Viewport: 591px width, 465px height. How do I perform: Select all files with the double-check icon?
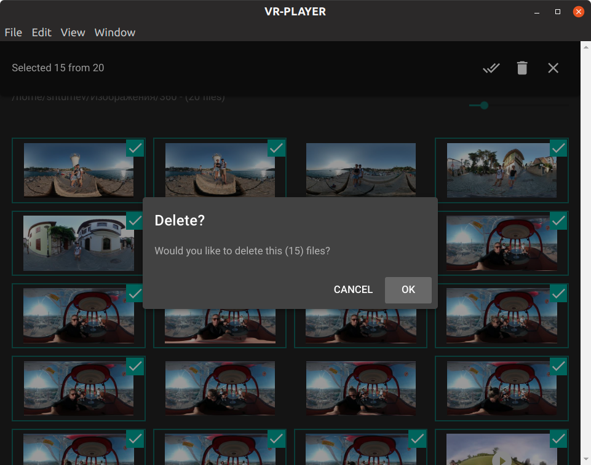(x=491, y=68)
